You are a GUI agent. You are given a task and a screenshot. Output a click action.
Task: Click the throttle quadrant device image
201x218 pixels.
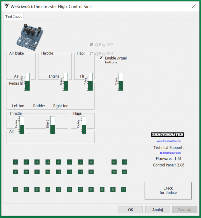point(30,37)
